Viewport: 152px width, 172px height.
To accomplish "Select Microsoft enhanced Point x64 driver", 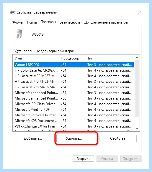I will pyautogui.click(x=74, y=93).
